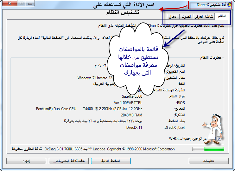Viewport: 235px width, 171px height.
Task: Click the 2048MB RAM memory value
Action: 131,115
